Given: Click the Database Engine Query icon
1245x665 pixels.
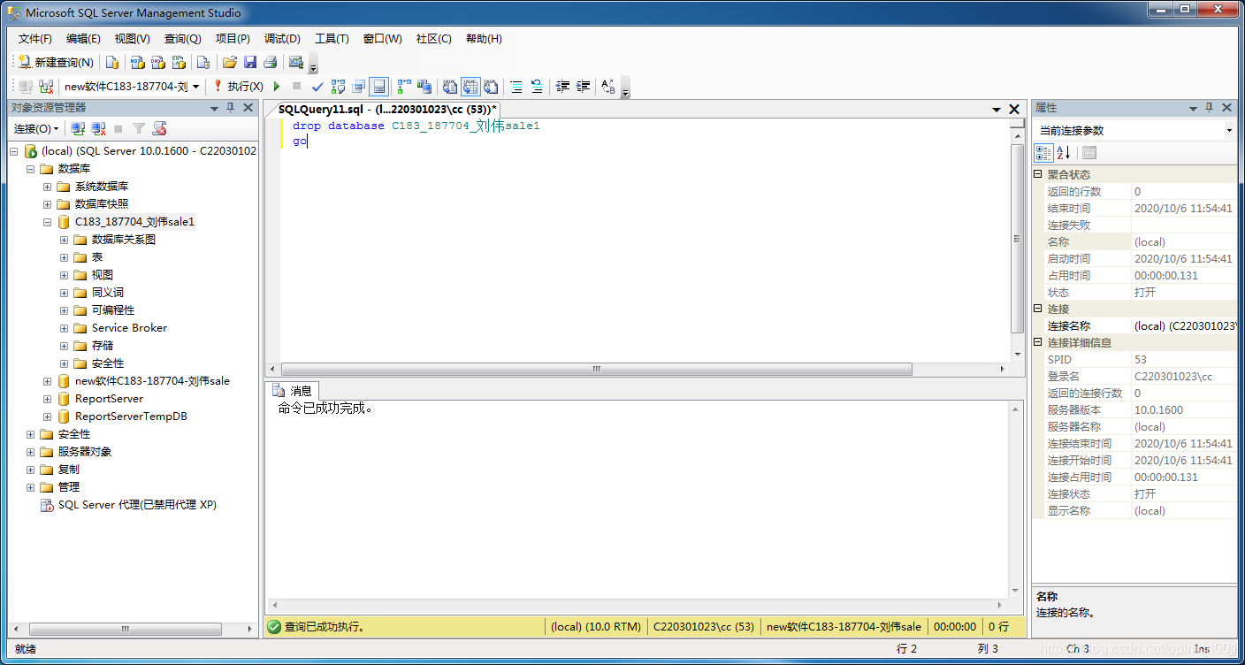Looking at the screenshot, I should (112, 62).
